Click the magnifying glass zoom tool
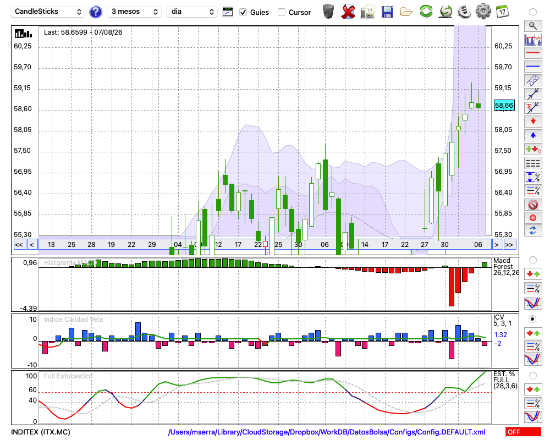Image resolution: width=550 pixels, height=440 pixels. point(533,26)
